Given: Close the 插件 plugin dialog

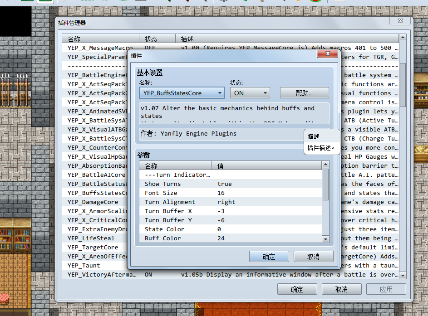Looking at the screenshot, I should tap(328, 53).
